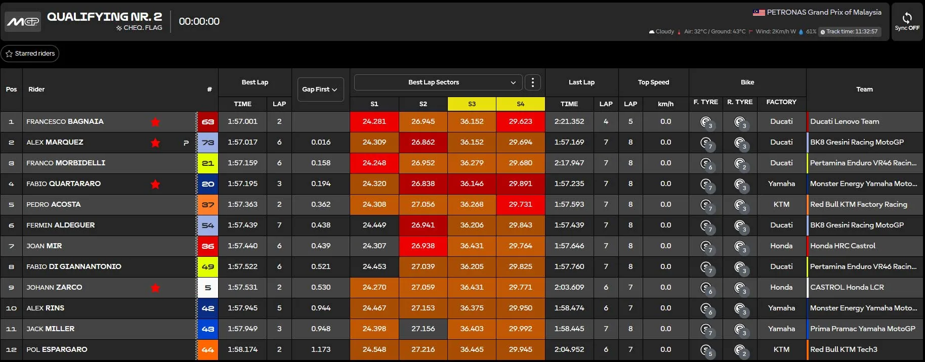Image resolution: width=925 pixels, height=362 pixels.
Task: Click Johann Zarco's red star icon
Action: tap(155, 288)
